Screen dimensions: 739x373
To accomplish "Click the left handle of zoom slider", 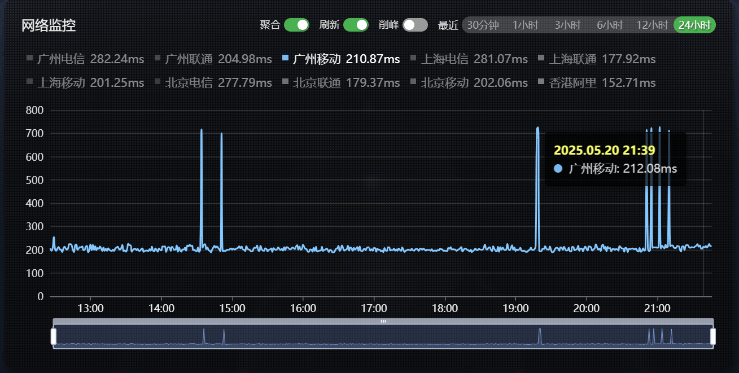I will click(54, 336).
